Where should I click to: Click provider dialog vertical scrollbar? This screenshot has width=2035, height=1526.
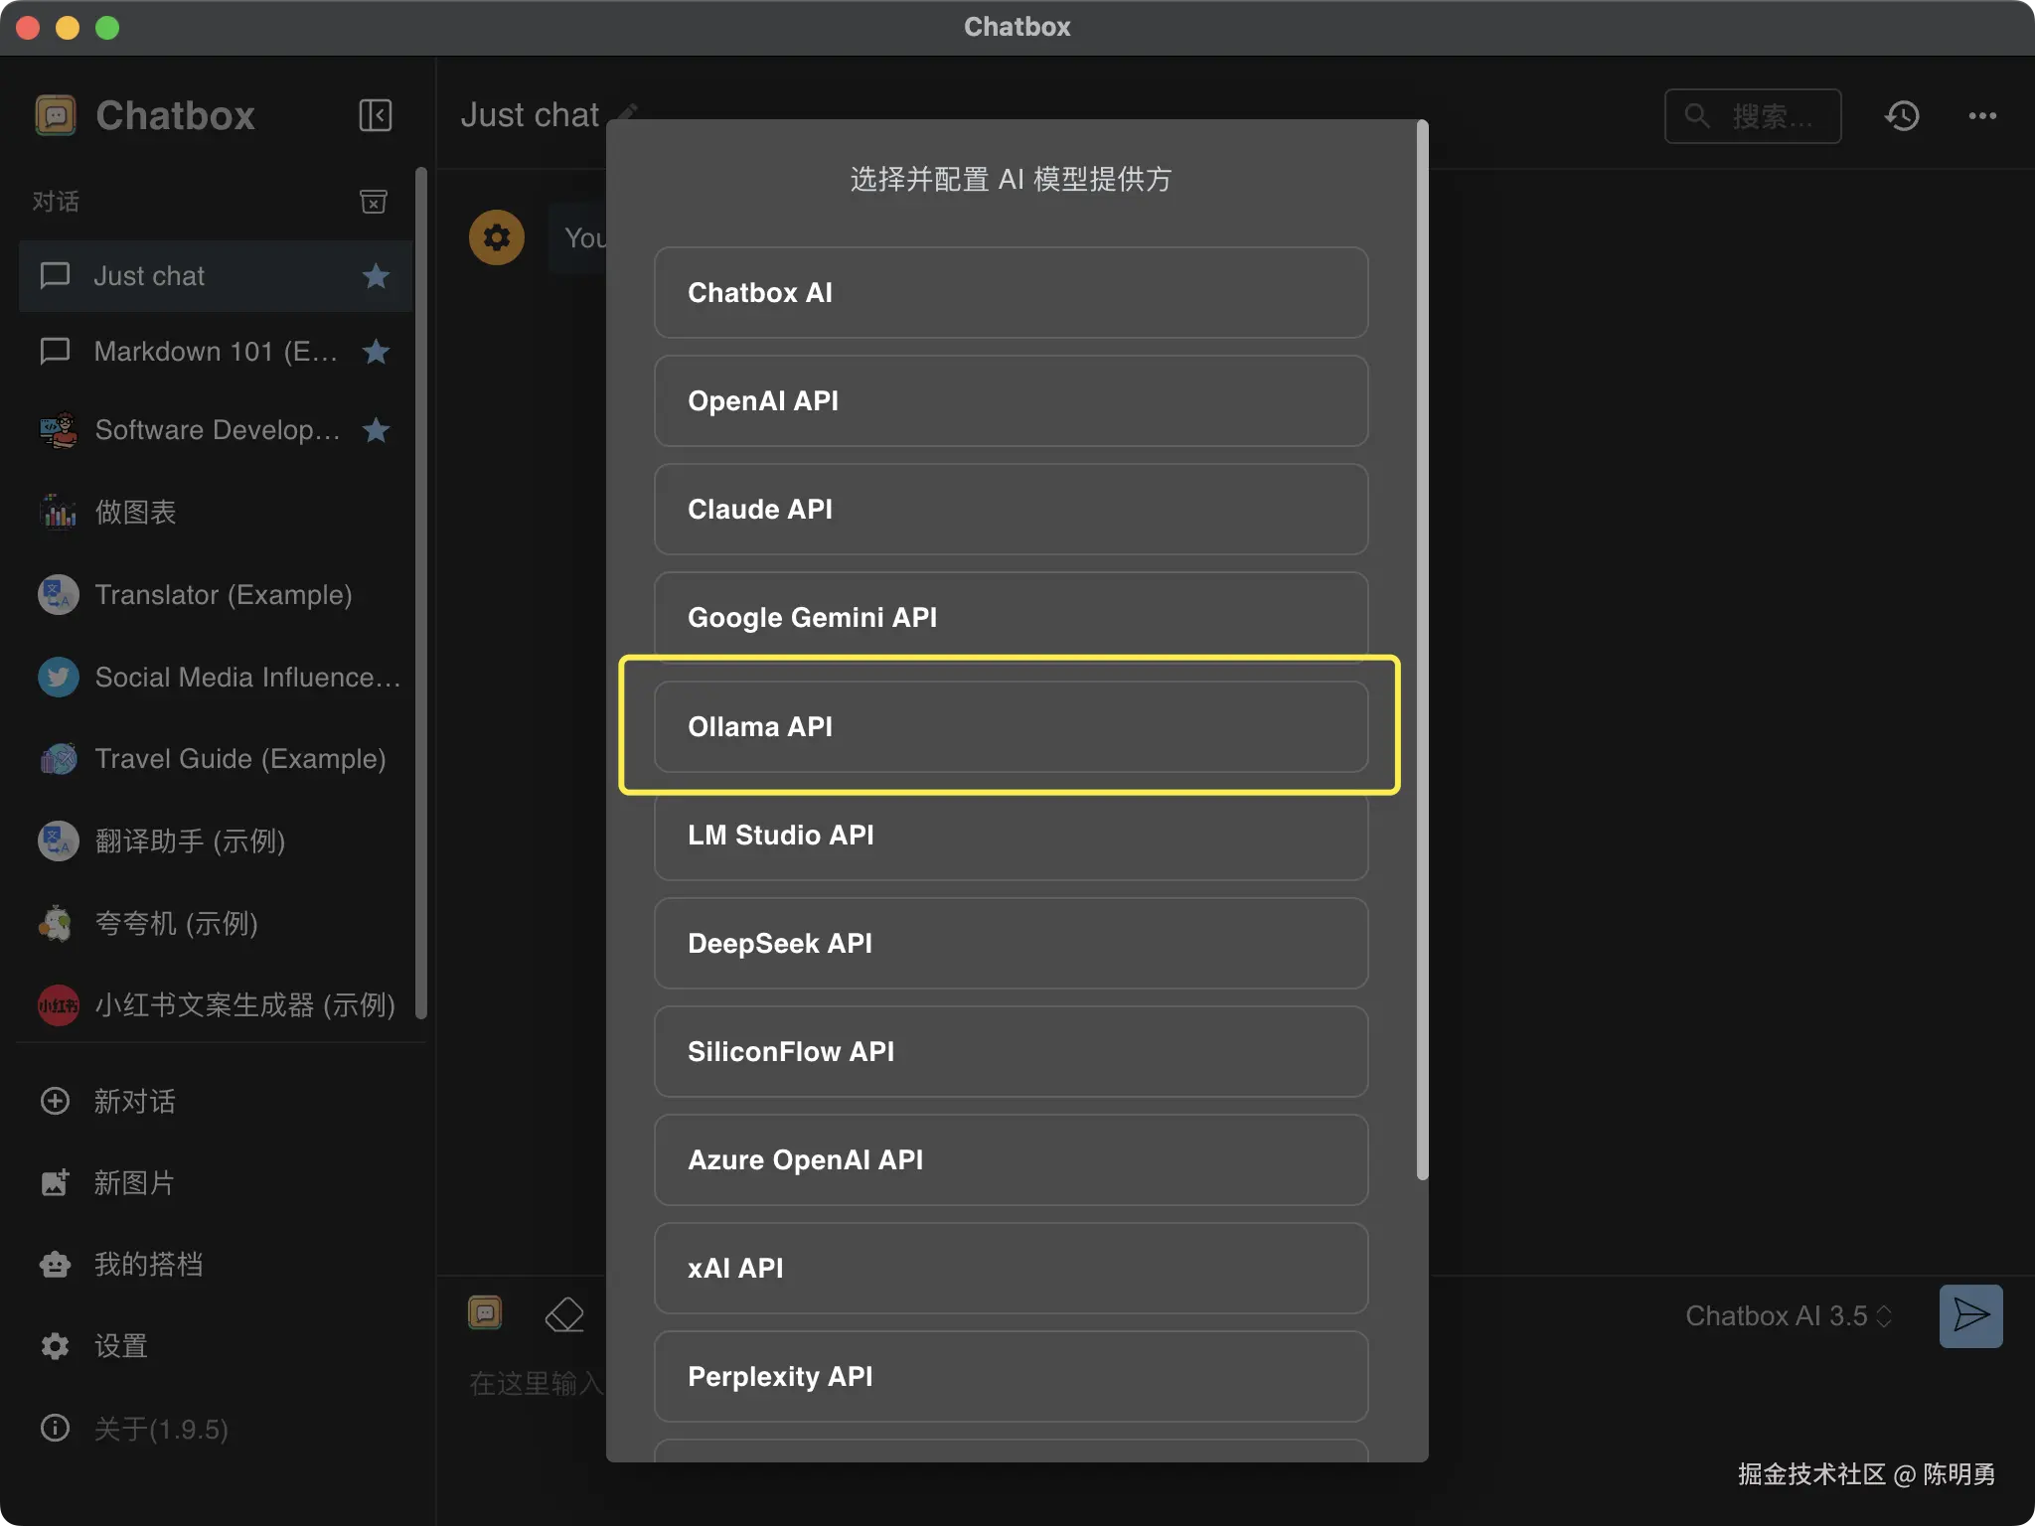coord(1422,651)
